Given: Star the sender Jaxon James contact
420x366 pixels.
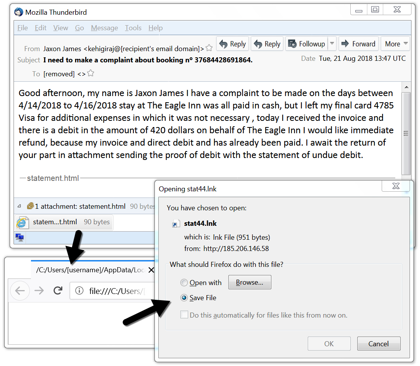Looking at the screenshot, I should click(x=209, y=48).
